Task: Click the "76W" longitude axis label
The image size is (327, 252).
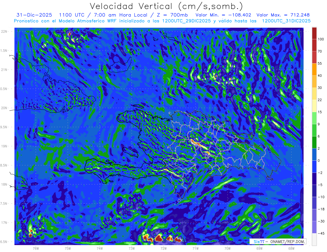Action: 36,248
